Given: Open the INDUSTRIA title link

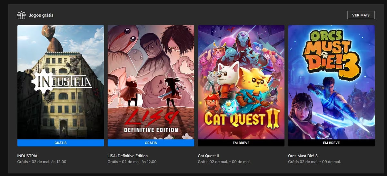Looking at the screenshot, I should click(27, 156).
